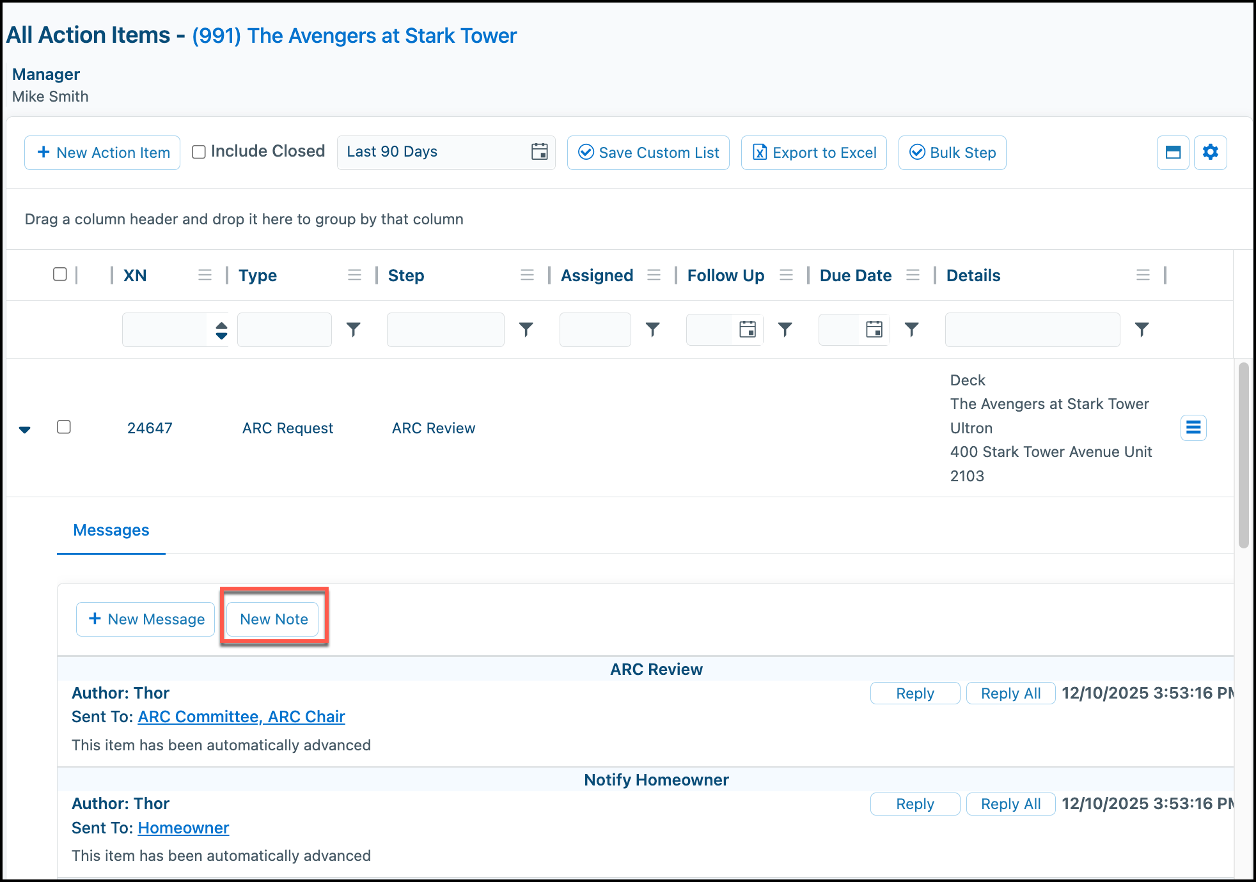Open Step column menu icon
The width and height of the screenshot is (1256, 882).
point(527,275)
